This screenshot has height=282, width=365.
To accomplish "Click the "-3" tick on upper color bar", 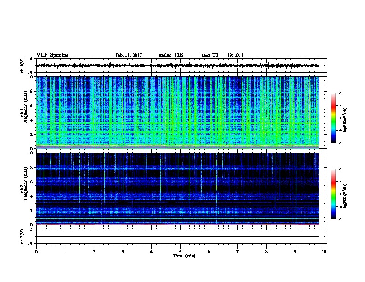I will [340, 93].
